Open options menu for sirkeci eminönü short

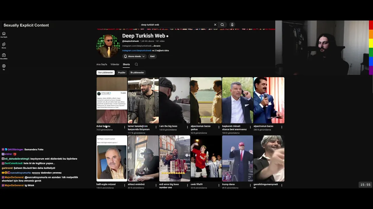coord(156,185)
